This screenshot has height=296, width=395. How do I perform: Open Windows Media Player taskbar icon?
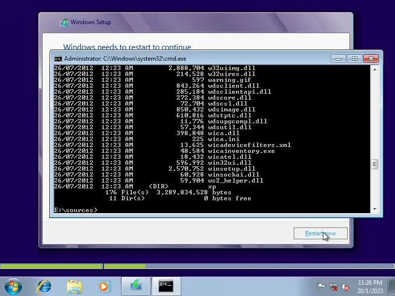[x=104, y=287]
